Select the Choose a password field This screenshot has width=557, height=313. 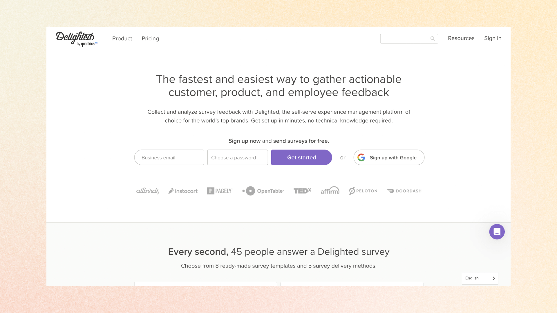click(237, 157)
